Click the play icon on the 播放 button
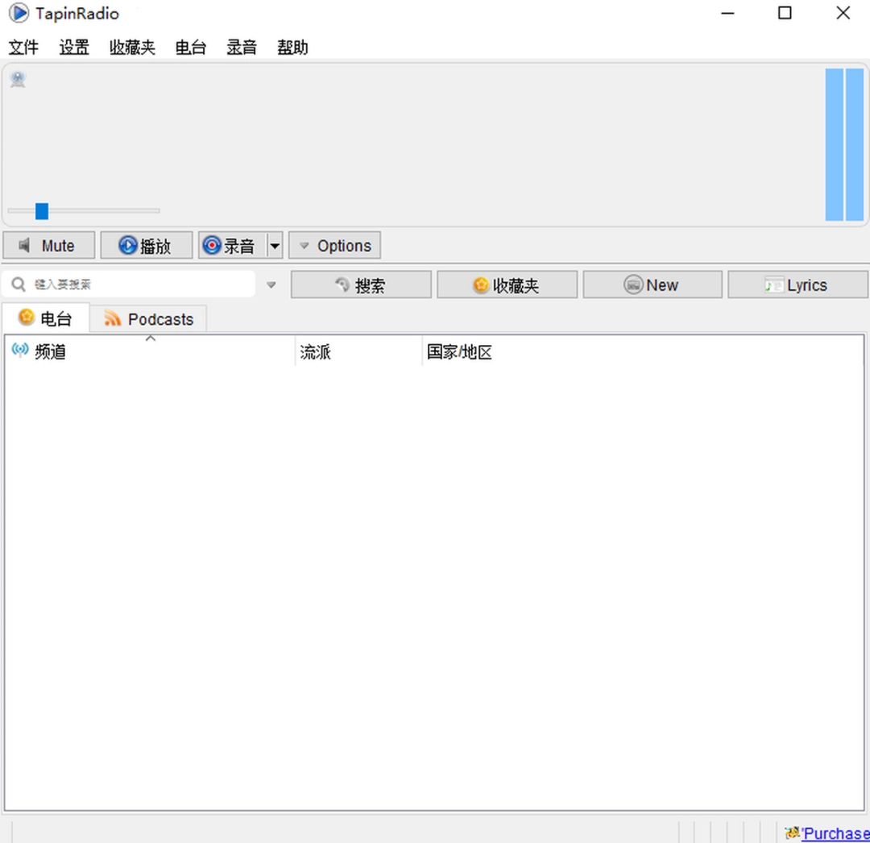The image size is (870, 843). 128,245
